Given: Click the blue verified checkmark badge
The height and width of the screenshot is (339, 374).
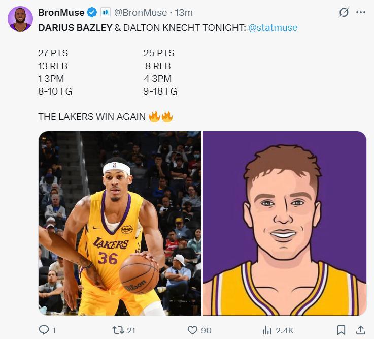Looking at the screenshot, I should pyautogui.click(x=92, y=12).
